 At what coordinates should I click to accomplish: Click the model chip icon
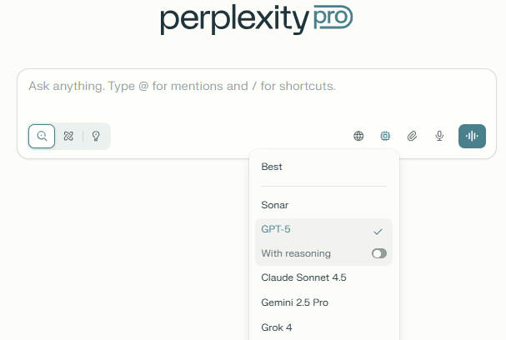point(385,136)
